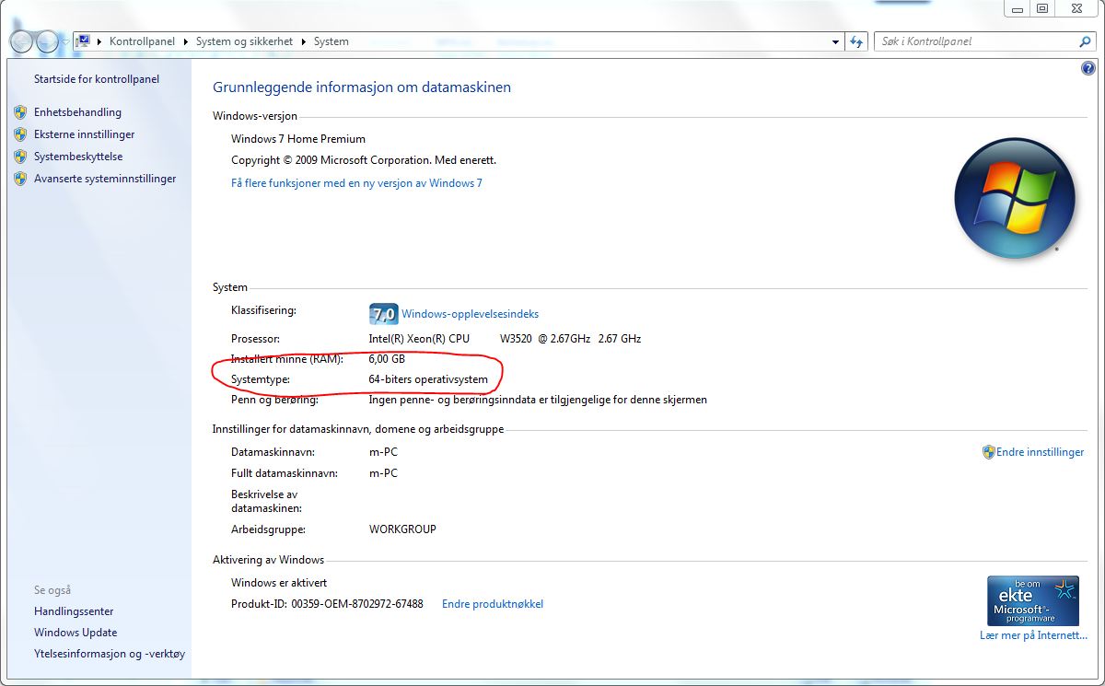Click the magnifier search icon
Image resolution: width=1105 pixels, height=686 pixels.
click(x=1085, y=41)
